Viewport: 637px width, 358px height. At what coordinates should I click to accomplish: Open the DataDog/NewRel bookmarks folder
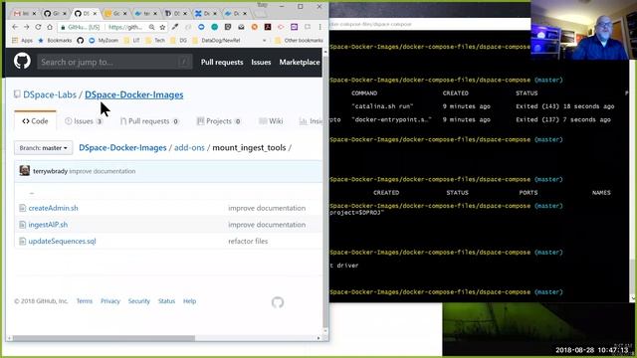(x=216, y=40)
